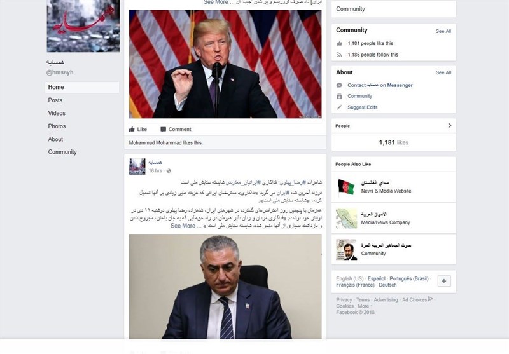Click the globe privacy icon next to 16 hrs
The image size is (509, 354).
click(x=169, y=171)
